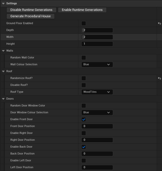Viewport: 162px width, 171px height.
Task: Reset Randomize Roof to default arrow
Action: (159, 78)
